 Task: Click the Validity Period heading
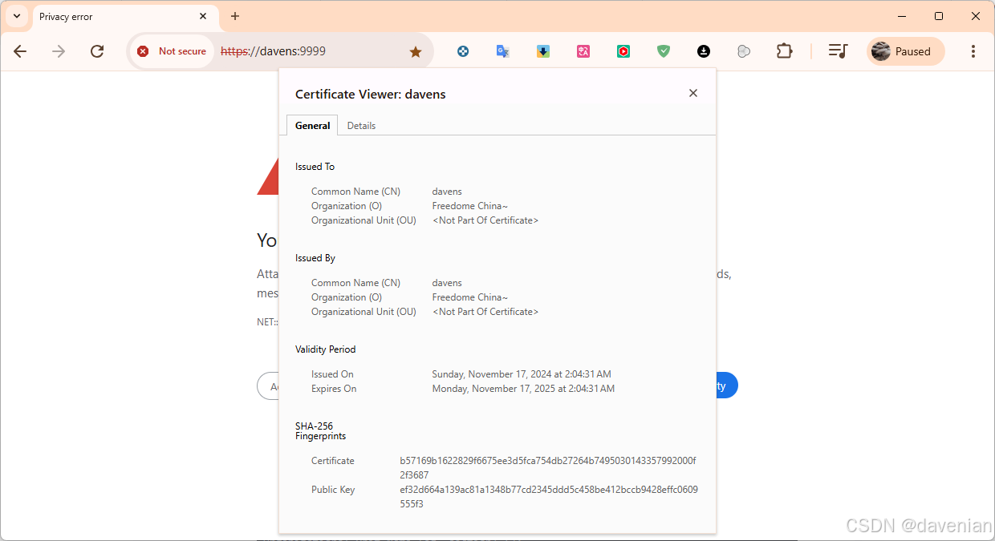coord(325,349)
